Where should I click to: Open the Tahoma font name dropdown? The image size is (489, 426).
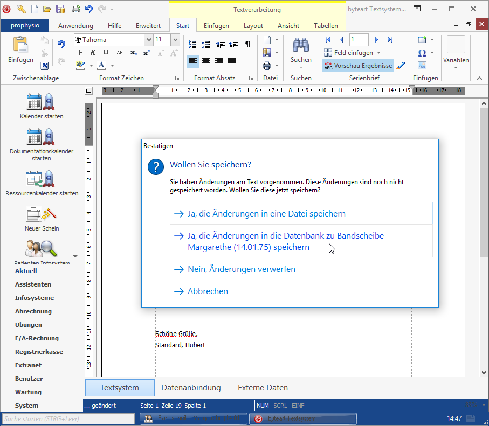(x=148, y=40)
